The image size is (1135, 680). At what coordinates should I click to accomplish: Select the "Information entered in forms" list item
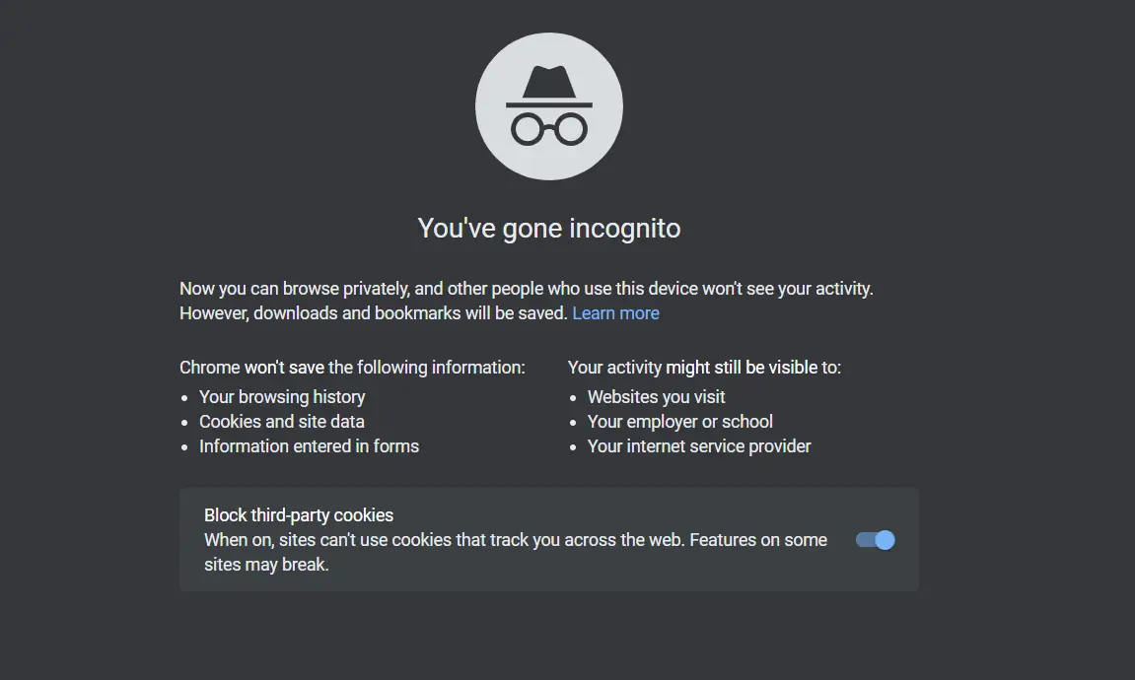point(309,446)
